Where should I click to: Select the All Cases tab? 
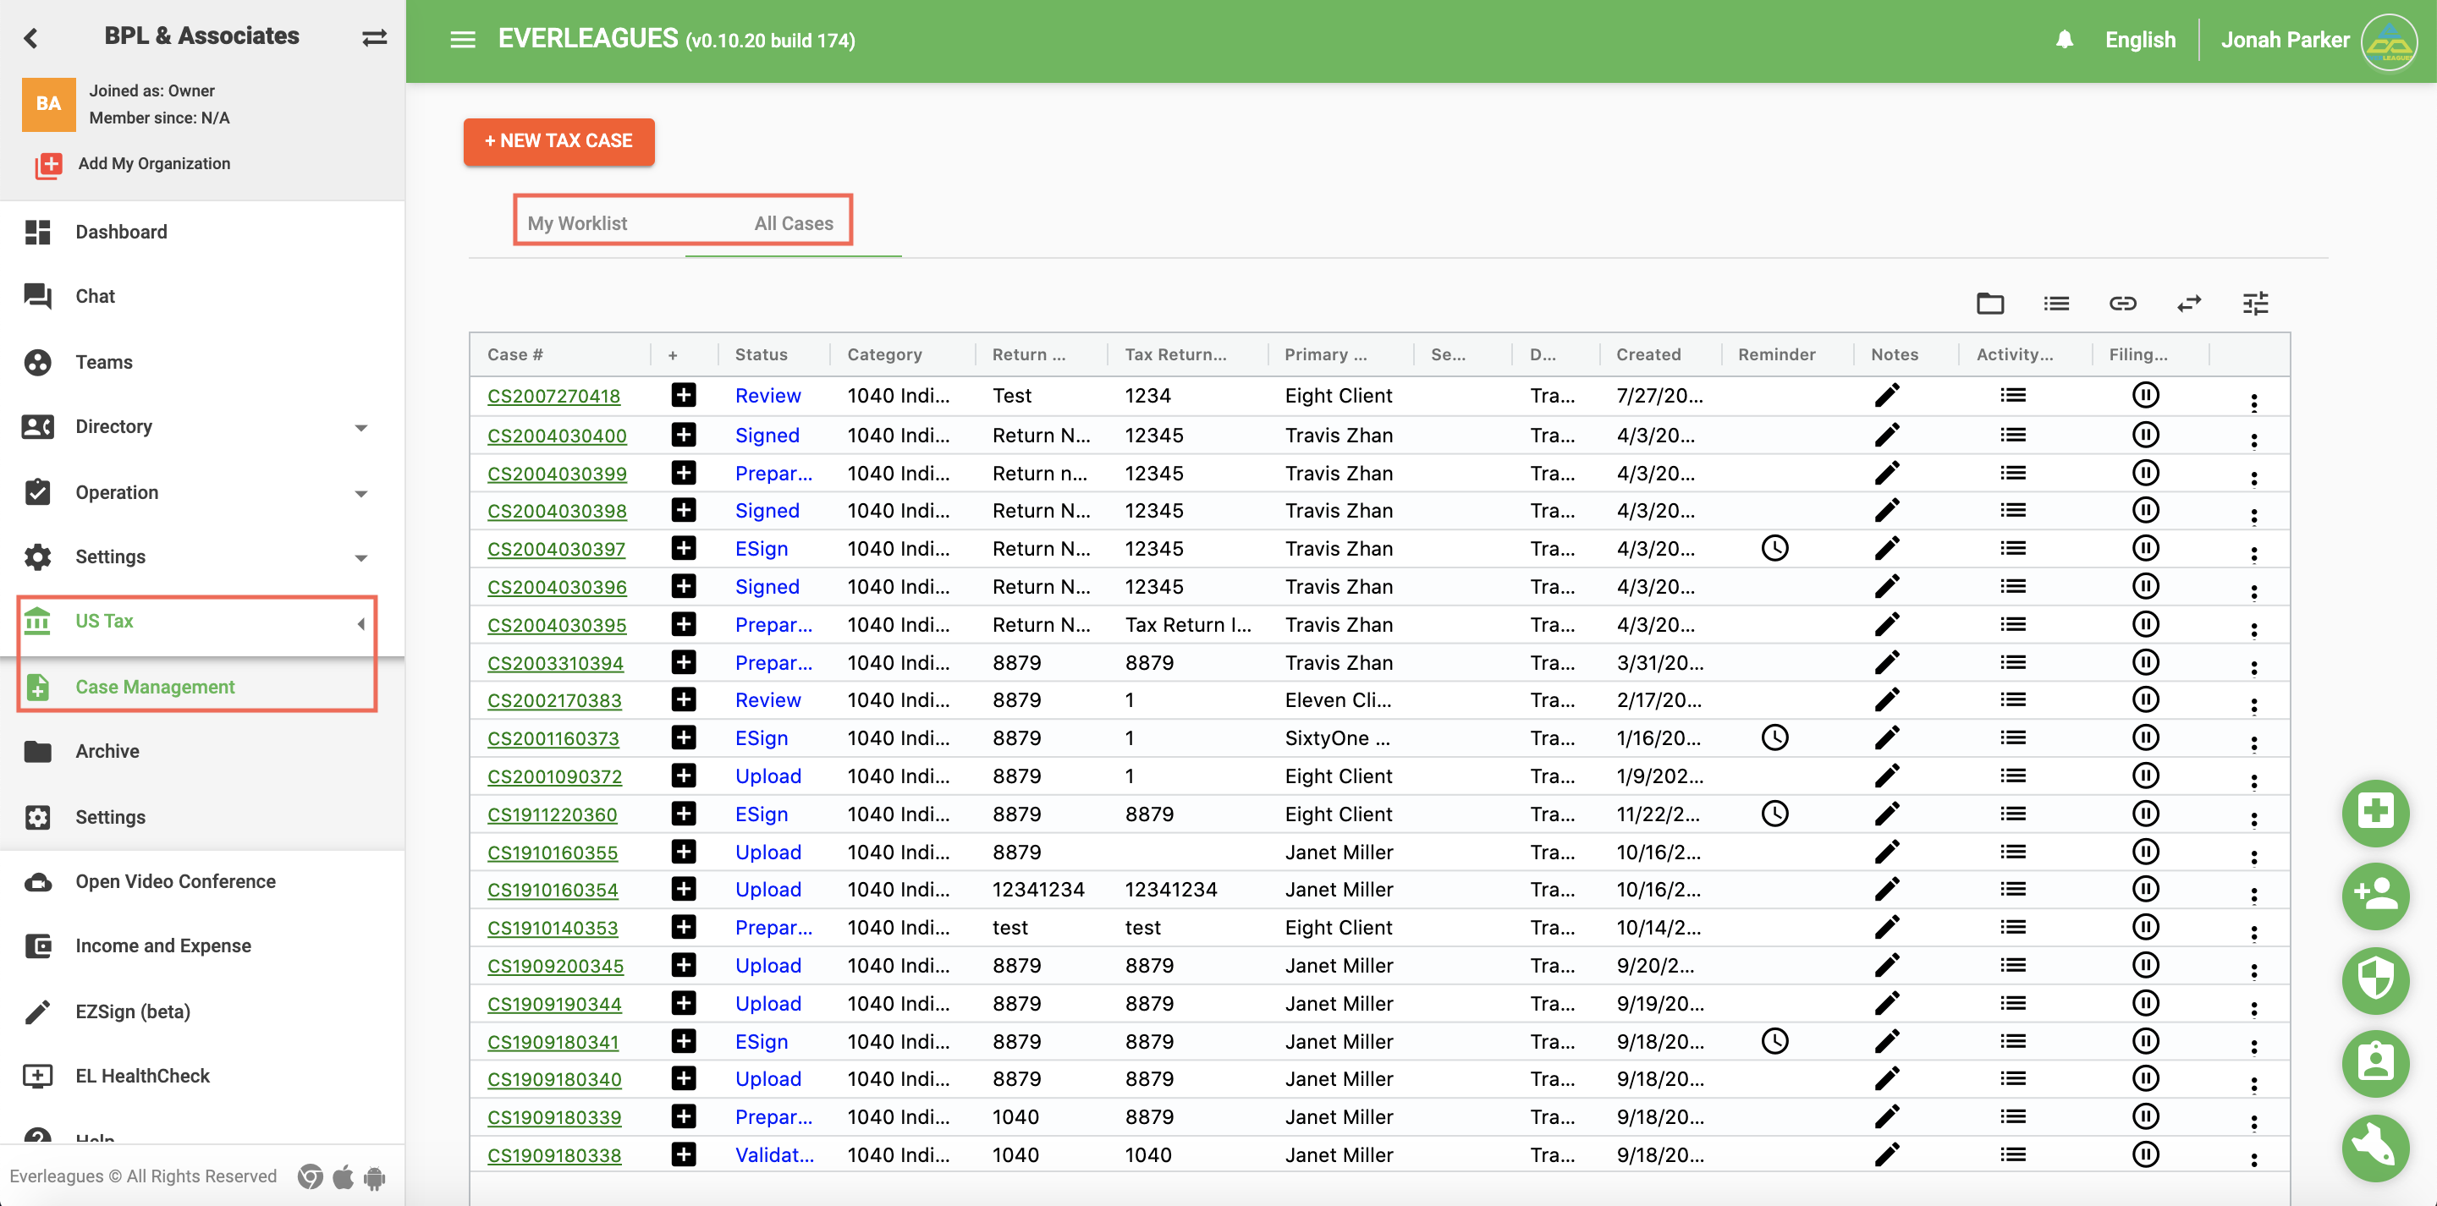pyautogui.click(x=793, y=223)
